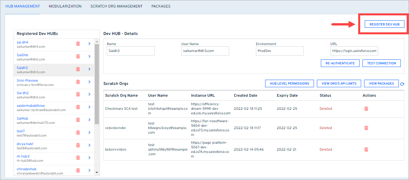The height and width of the screenshot is (180, 409).
Task: Click into the User Name field
Action: [205, 51]
